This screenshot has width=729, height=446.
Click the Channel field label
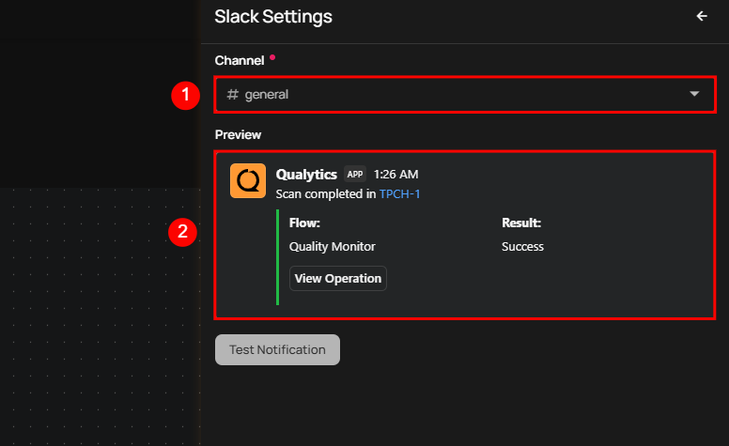(x=240, y=60)
